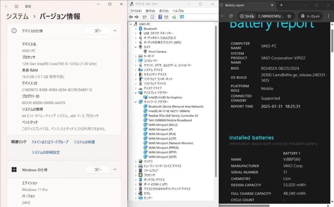Image resolution: width=334 pixels, height=207 pixels.
Task: Click コピー button for デバイスの仕様
Action: [98, 31]
